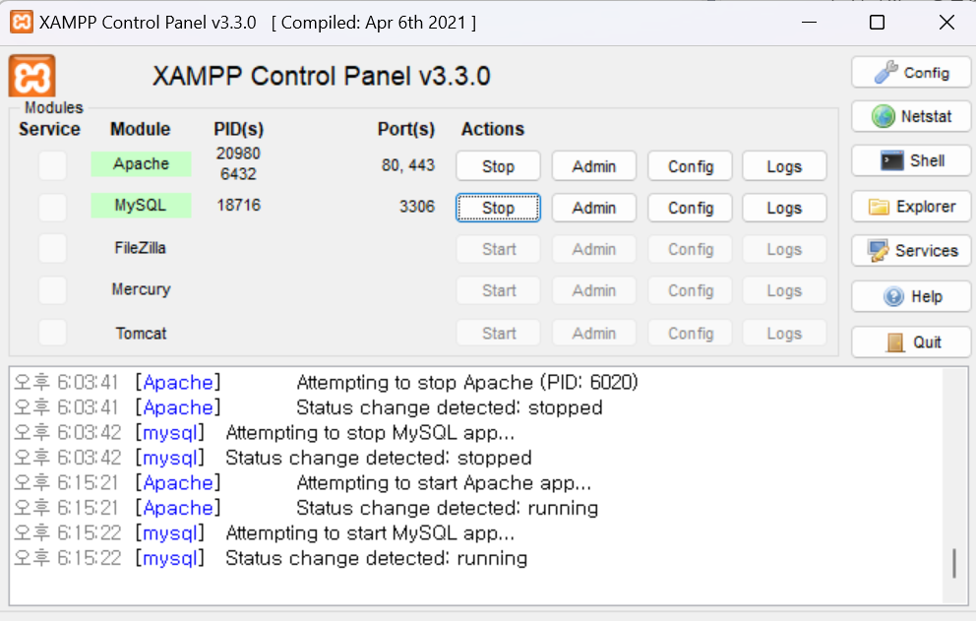Stop the Apache module

click(x=498, y=166)
